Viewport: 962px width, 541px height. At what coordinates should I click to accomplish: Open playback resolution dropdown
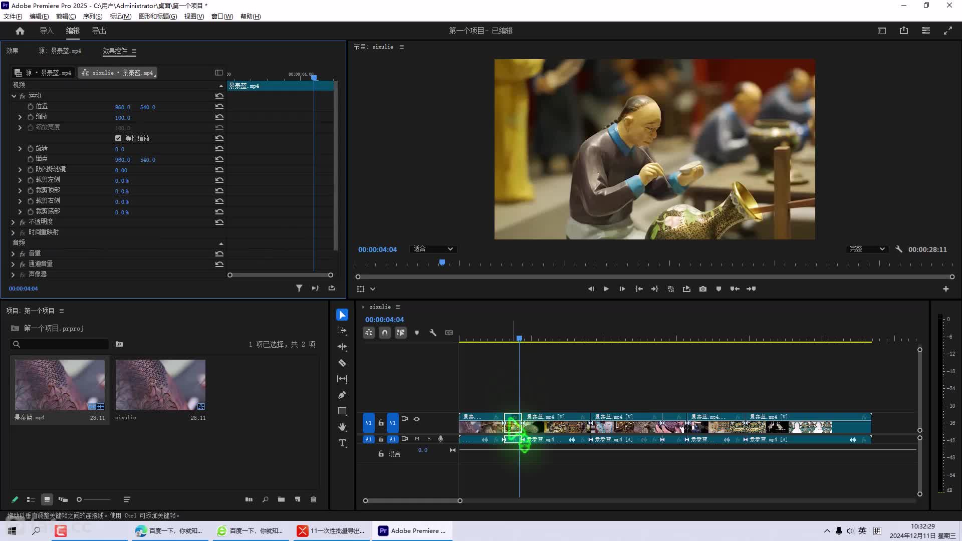[867, 249]
